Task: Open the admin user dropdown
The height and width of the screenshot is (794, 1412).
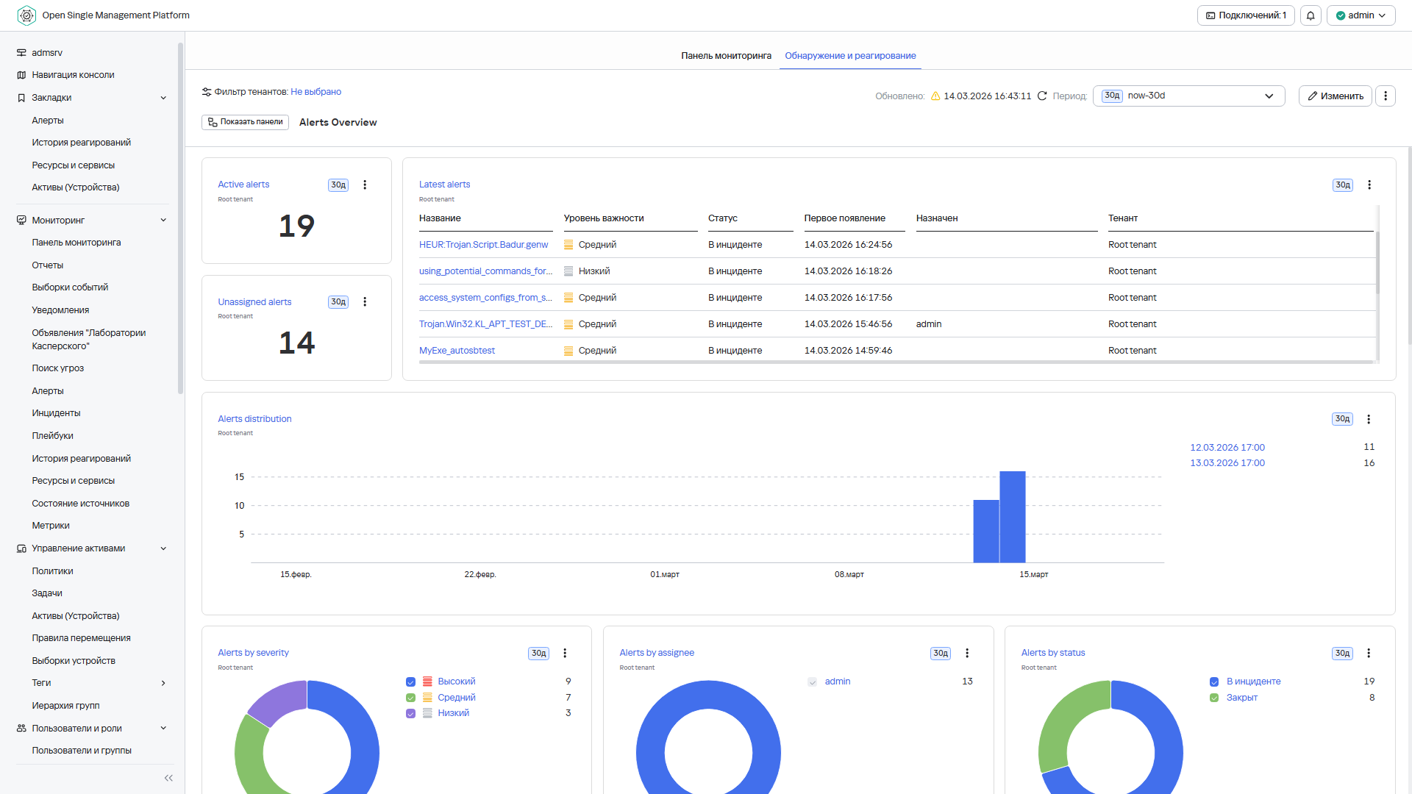Action: [x=1361, y=15]
